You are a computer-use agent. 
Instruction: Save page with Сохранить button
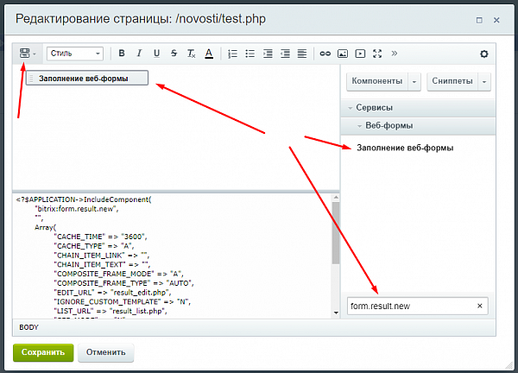(43, 352)
